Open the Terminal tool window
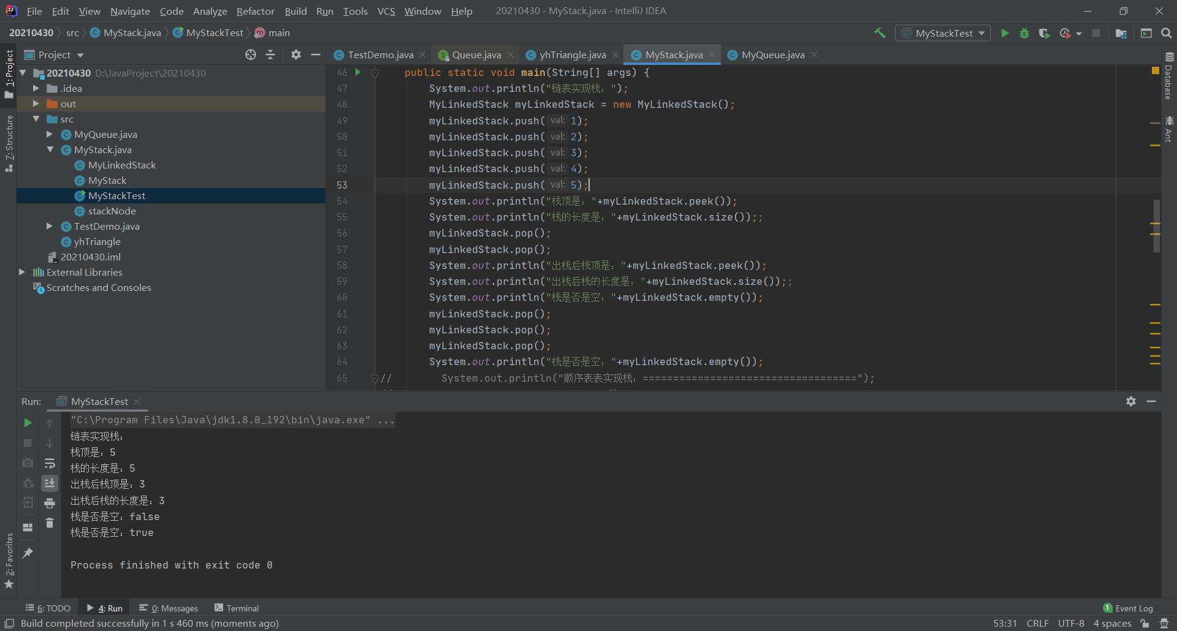The image size is (1177, 631). [x=237, y=608]
